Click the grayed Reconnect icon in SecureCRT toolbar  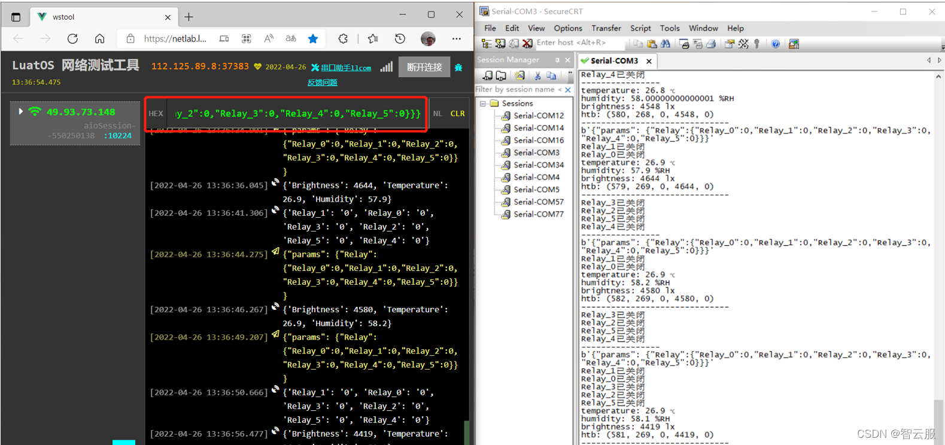513,44
